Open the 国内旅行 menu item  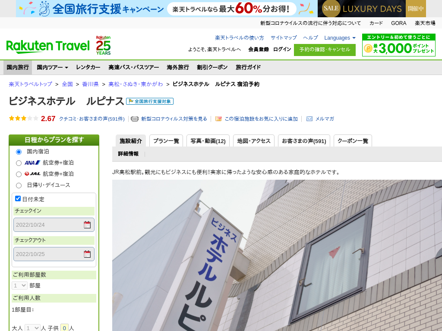click(18, 67)
